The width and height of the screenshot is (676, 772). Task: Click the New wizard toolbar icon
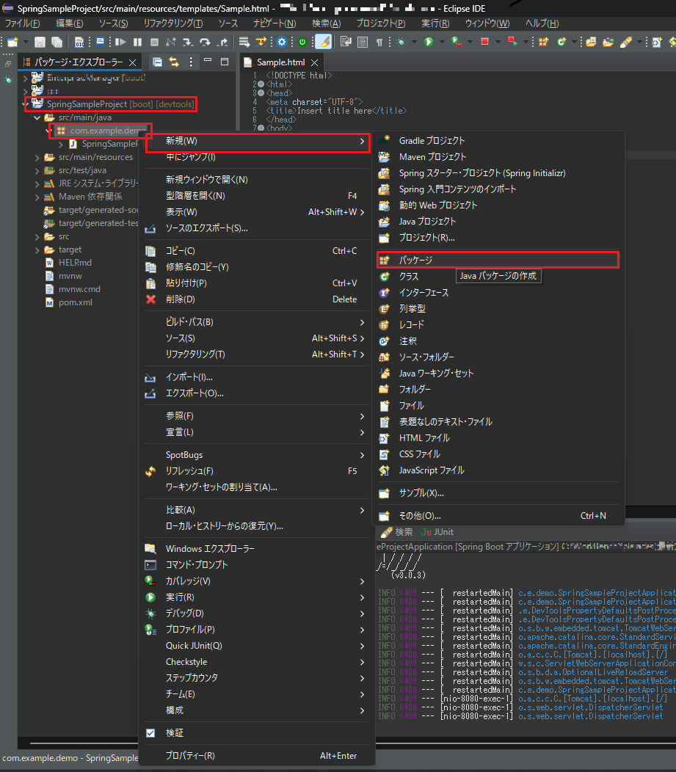tap(12, 43)
